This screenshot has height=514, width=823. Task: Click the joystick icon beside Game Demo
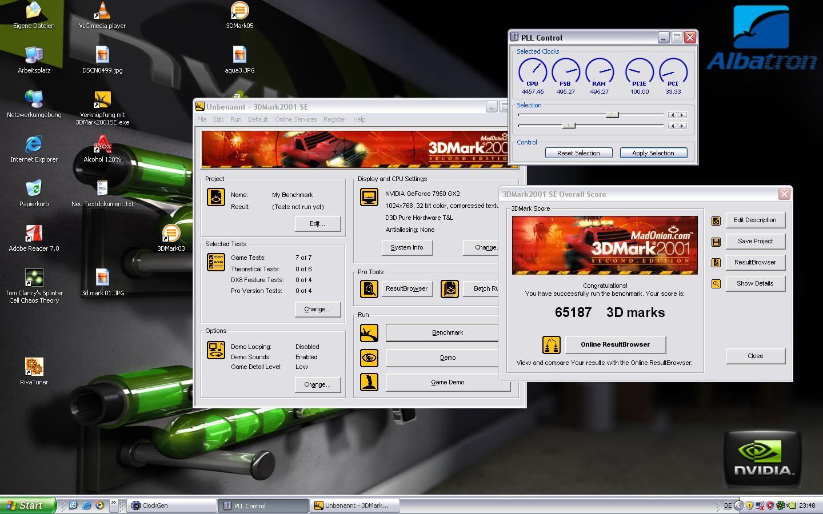pyautogui.click(x=369, y=382)
